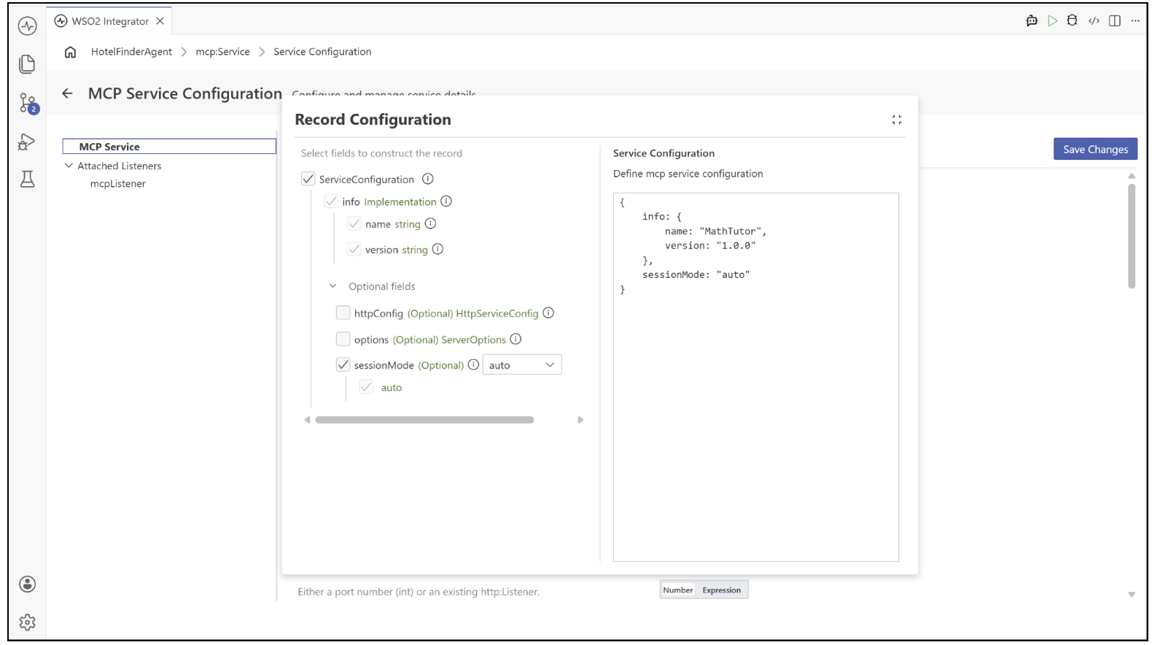Open Source Control view
This screenshot has width=1152, height=645.
[28, 103]
